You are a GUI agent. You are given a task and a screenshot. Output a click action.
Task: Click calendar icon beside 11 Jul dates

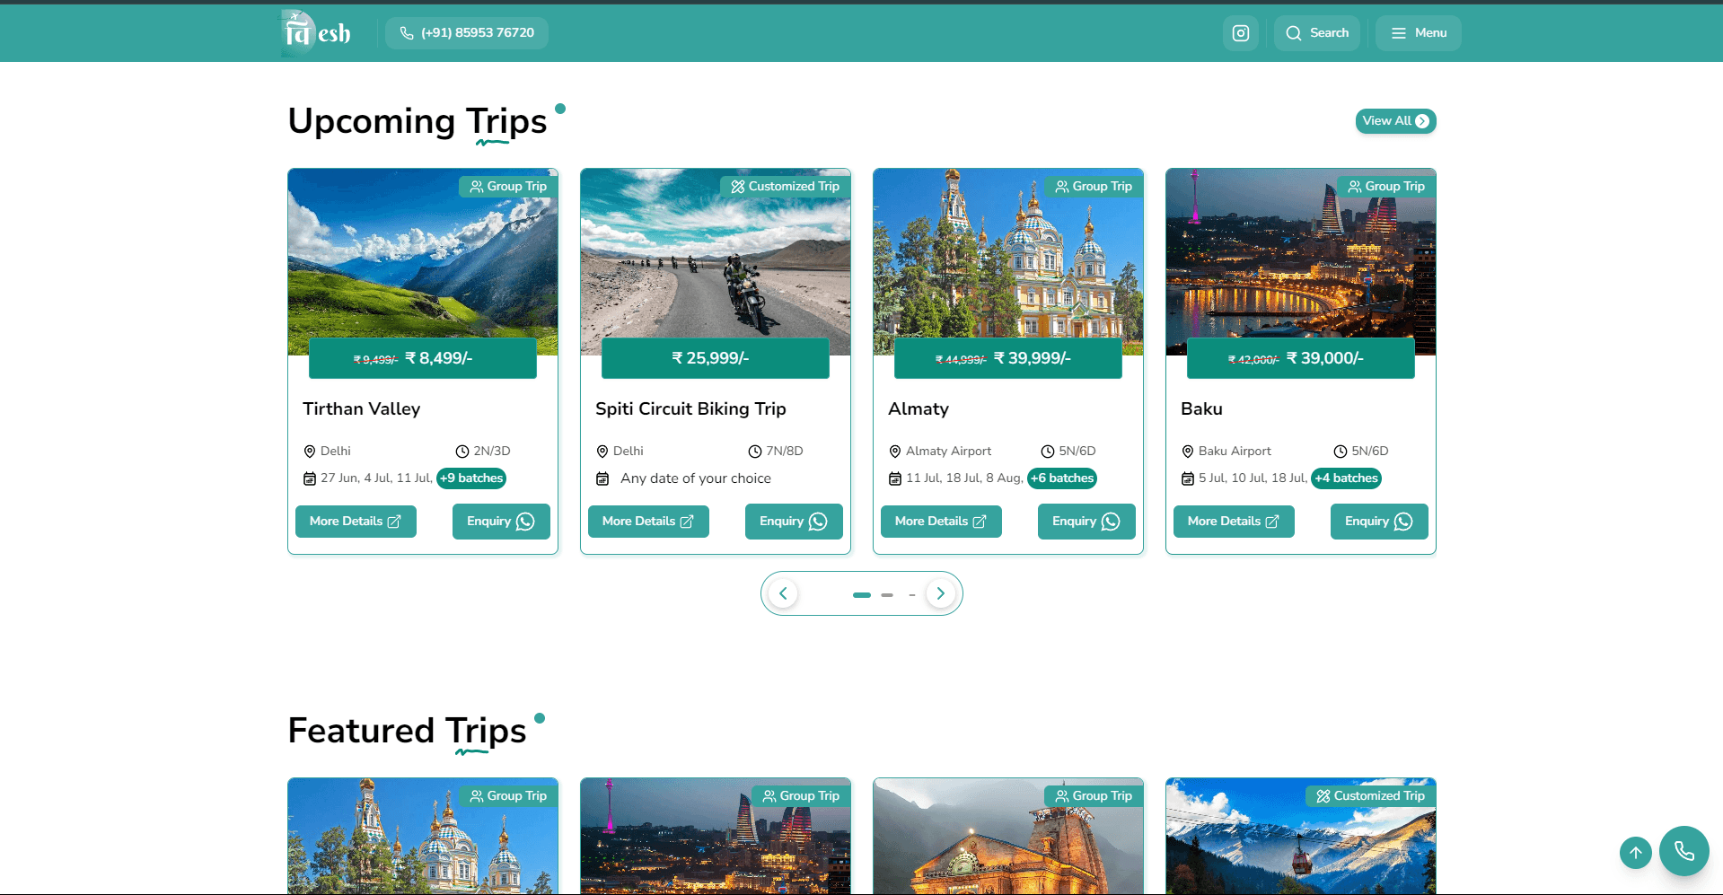[895, 478]
